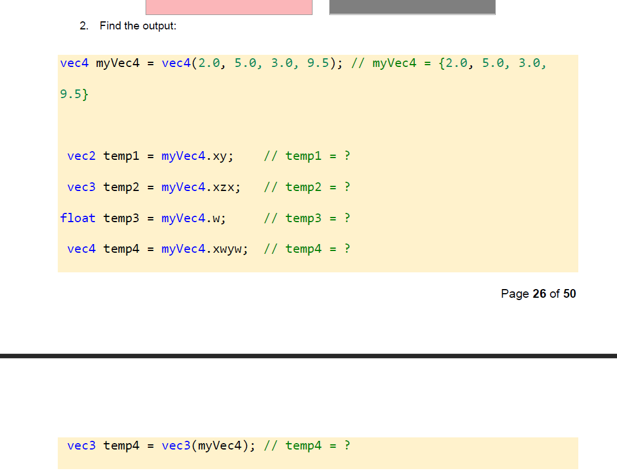Click the '// temp3 = ?' comment
Screen dimensions: 617x472
coord(307,218)
